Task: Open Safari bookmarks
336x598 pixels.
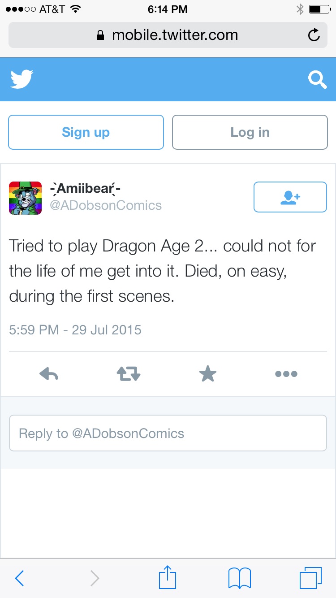Action: (x=240, y=578)
